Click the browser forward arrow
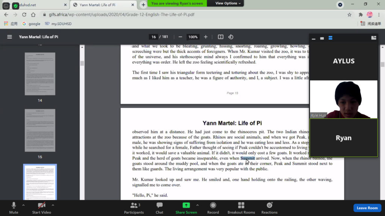This screenshot has width=385, height=216. tap(15, 15)
